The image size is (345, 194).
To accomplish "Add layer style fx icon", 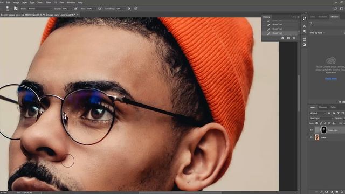I will click(x=321, y=192).
